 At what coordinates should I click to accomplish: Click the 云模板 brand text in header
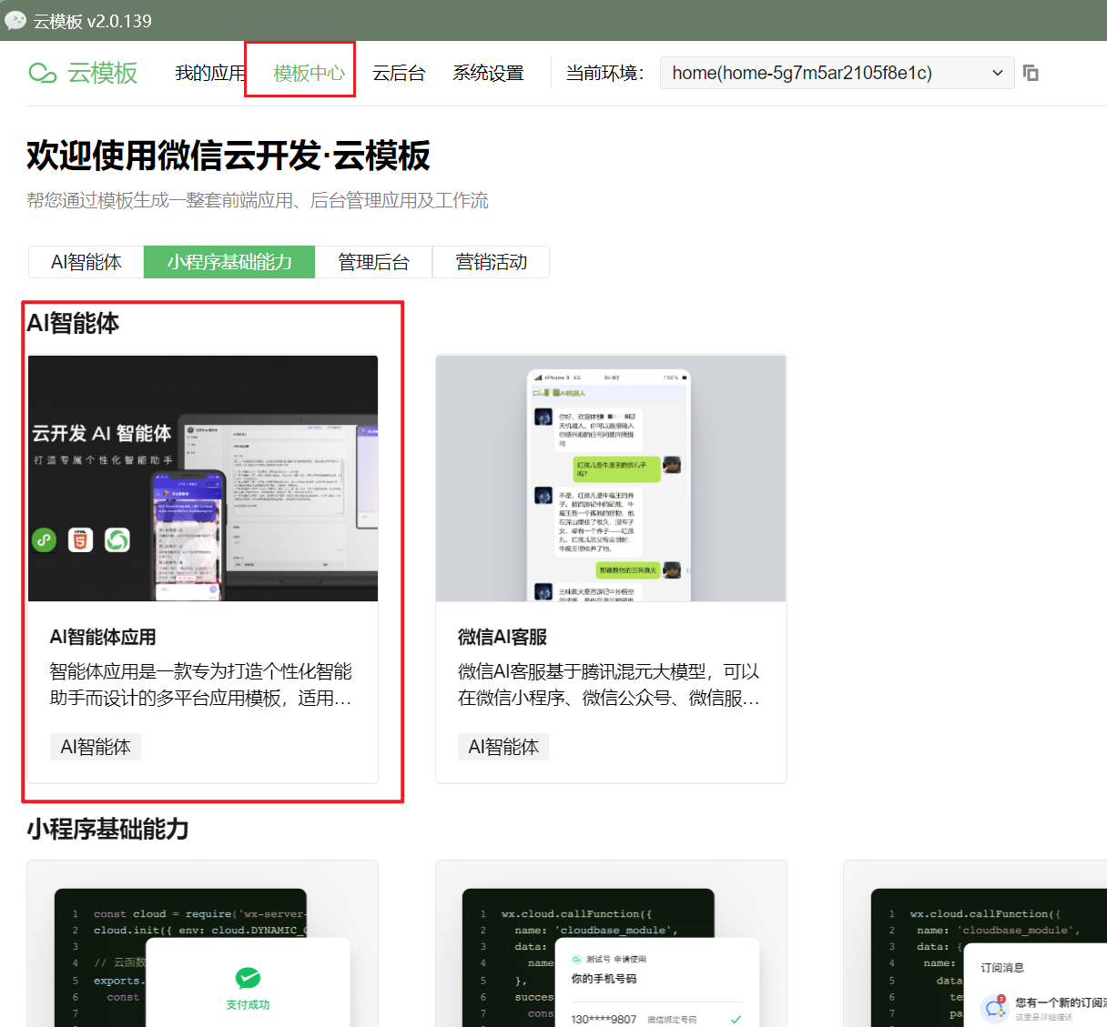tap(103, 73)
